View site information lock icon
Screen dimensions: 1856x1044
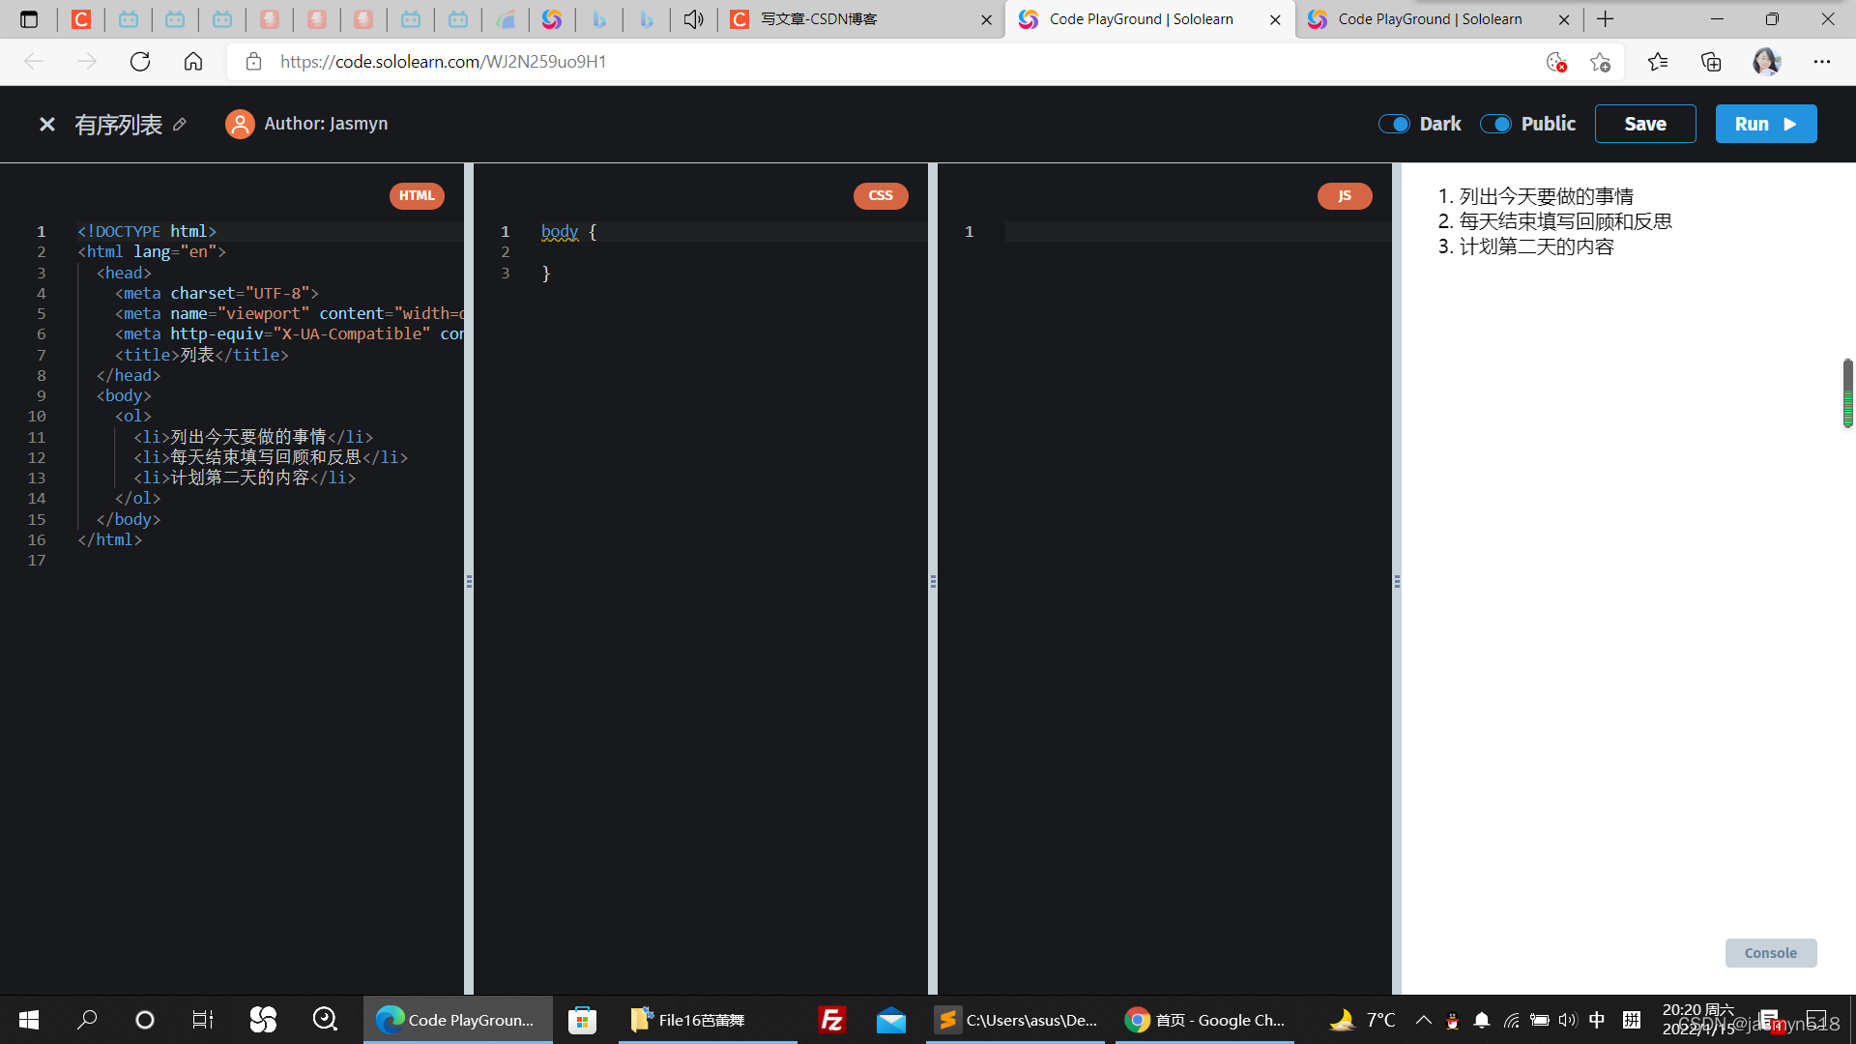click(x=253, y=62)
